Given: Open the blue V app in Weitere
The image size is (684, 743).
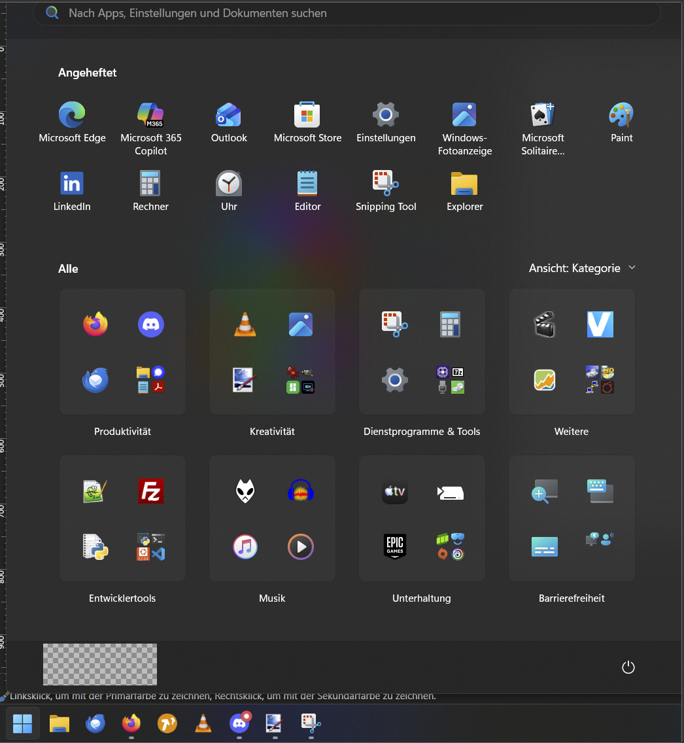Looking at the screenshot, I should coord(600,324).
